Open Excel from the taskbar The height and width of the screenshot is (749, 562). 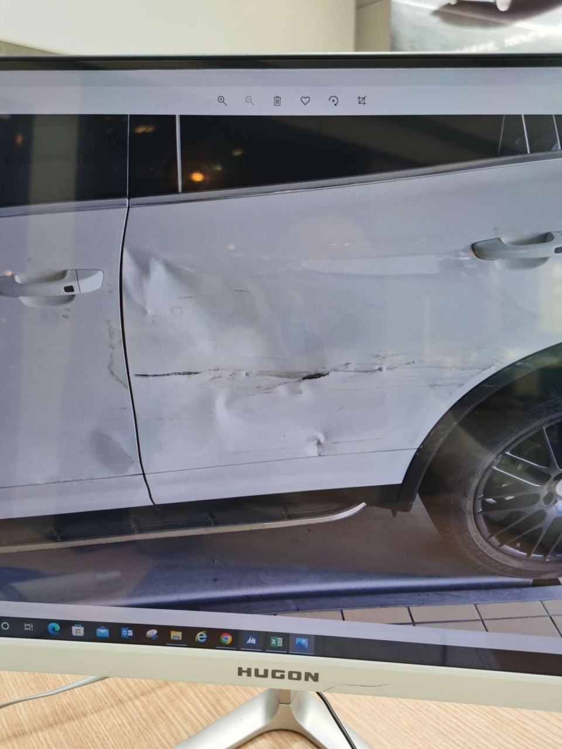(x=277, y=642)
